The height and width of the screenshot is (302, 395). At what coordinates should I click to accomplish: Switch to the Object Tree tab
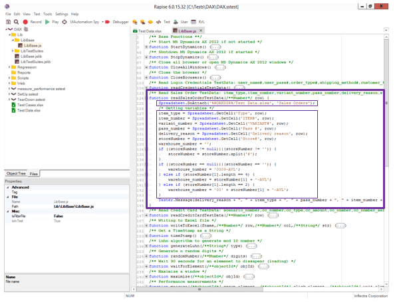[x=16, y=173]
